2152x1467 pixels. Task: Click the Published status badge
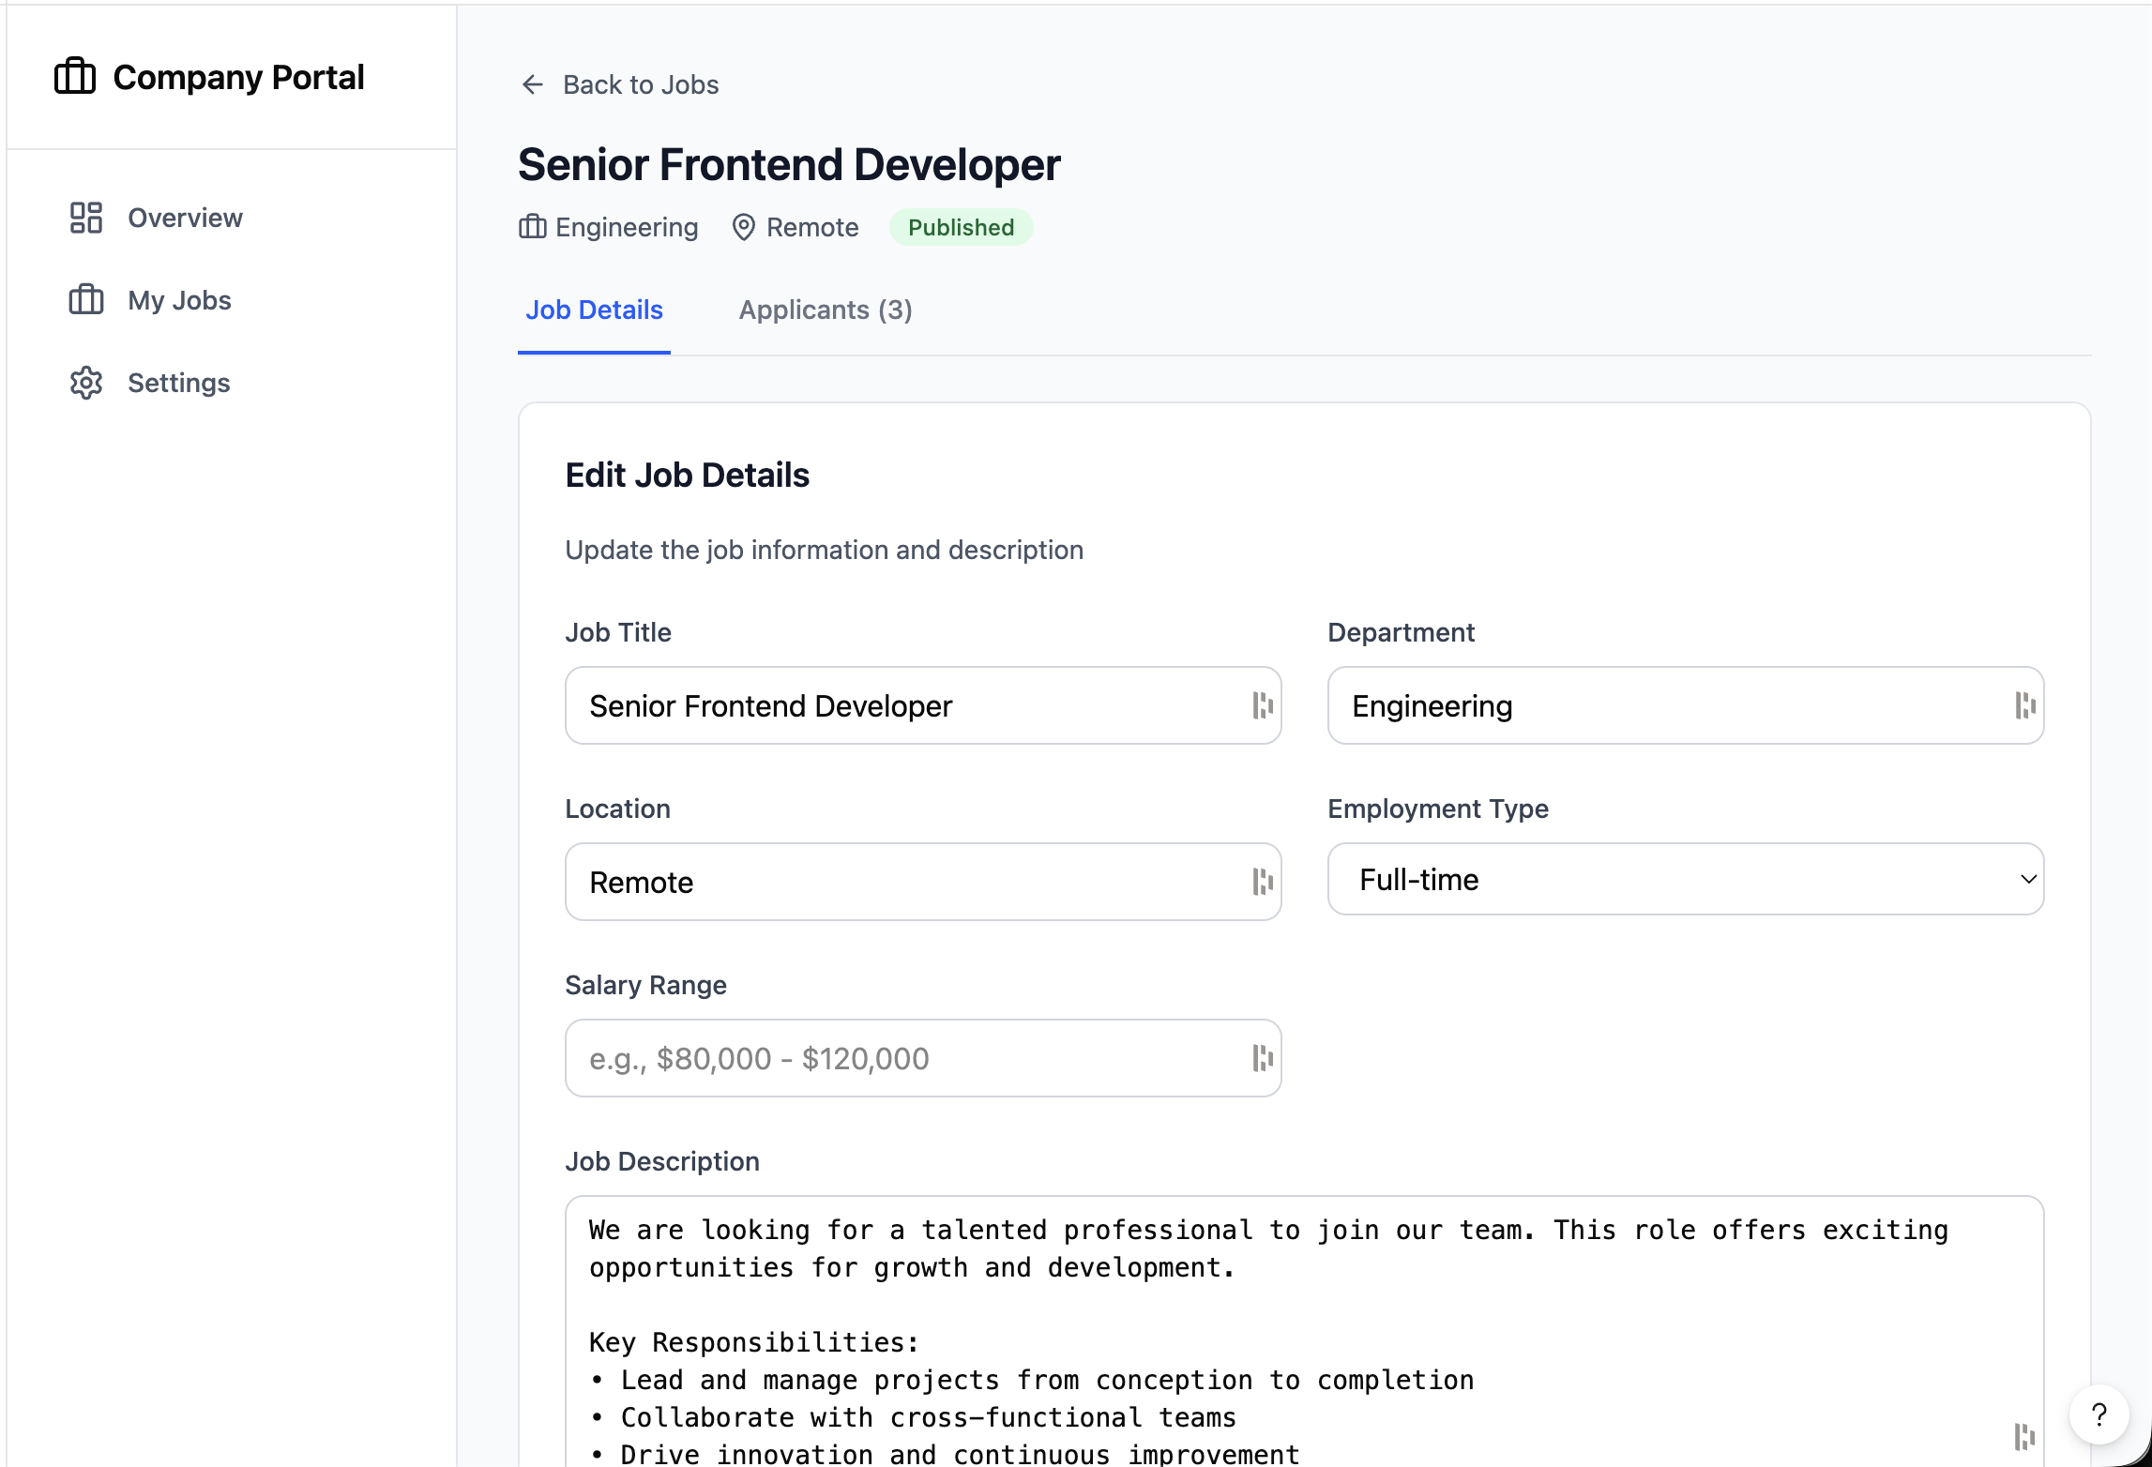click(961, 227)
